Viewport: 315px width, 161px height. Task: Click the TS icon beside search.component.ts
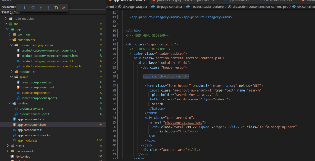[18, 93]
